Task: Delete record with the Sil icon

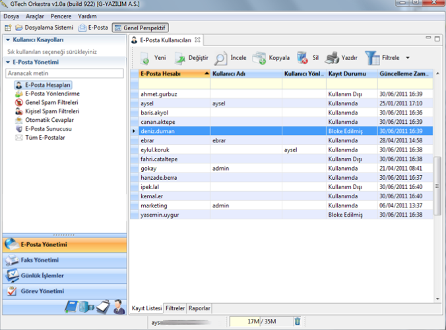Action: [302, 58]
